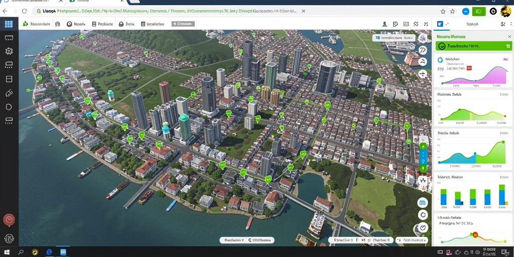This screenshot has width=514, height=257.
Task: Toggle the blue circle beside first chart title
Action: tap(440, 60)
